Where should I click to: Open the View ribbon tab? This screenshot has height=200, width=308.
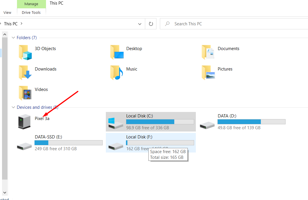click(7, 12)
